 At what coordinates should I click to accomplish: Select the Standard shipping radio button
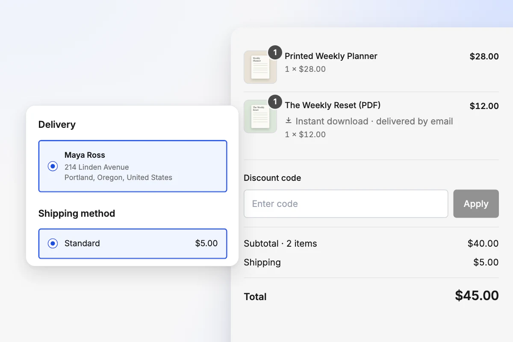click(x=53, y=244)
